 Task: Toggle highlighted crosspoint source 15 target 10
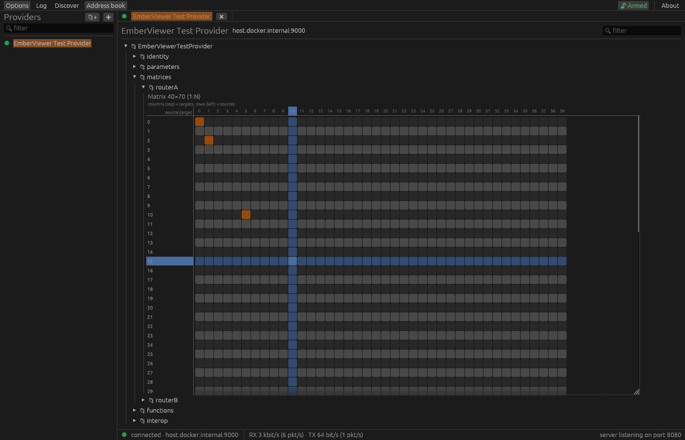(293, 261)
